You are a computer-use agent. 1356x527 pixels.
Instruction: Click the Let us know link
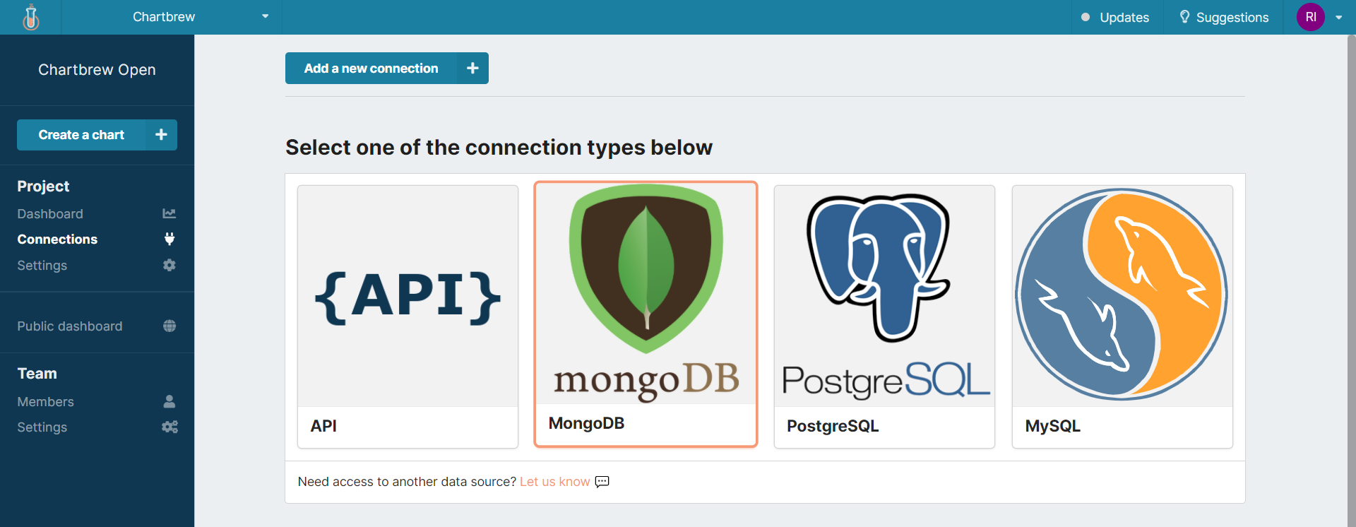pyautogui.click(x=554, y=482)
